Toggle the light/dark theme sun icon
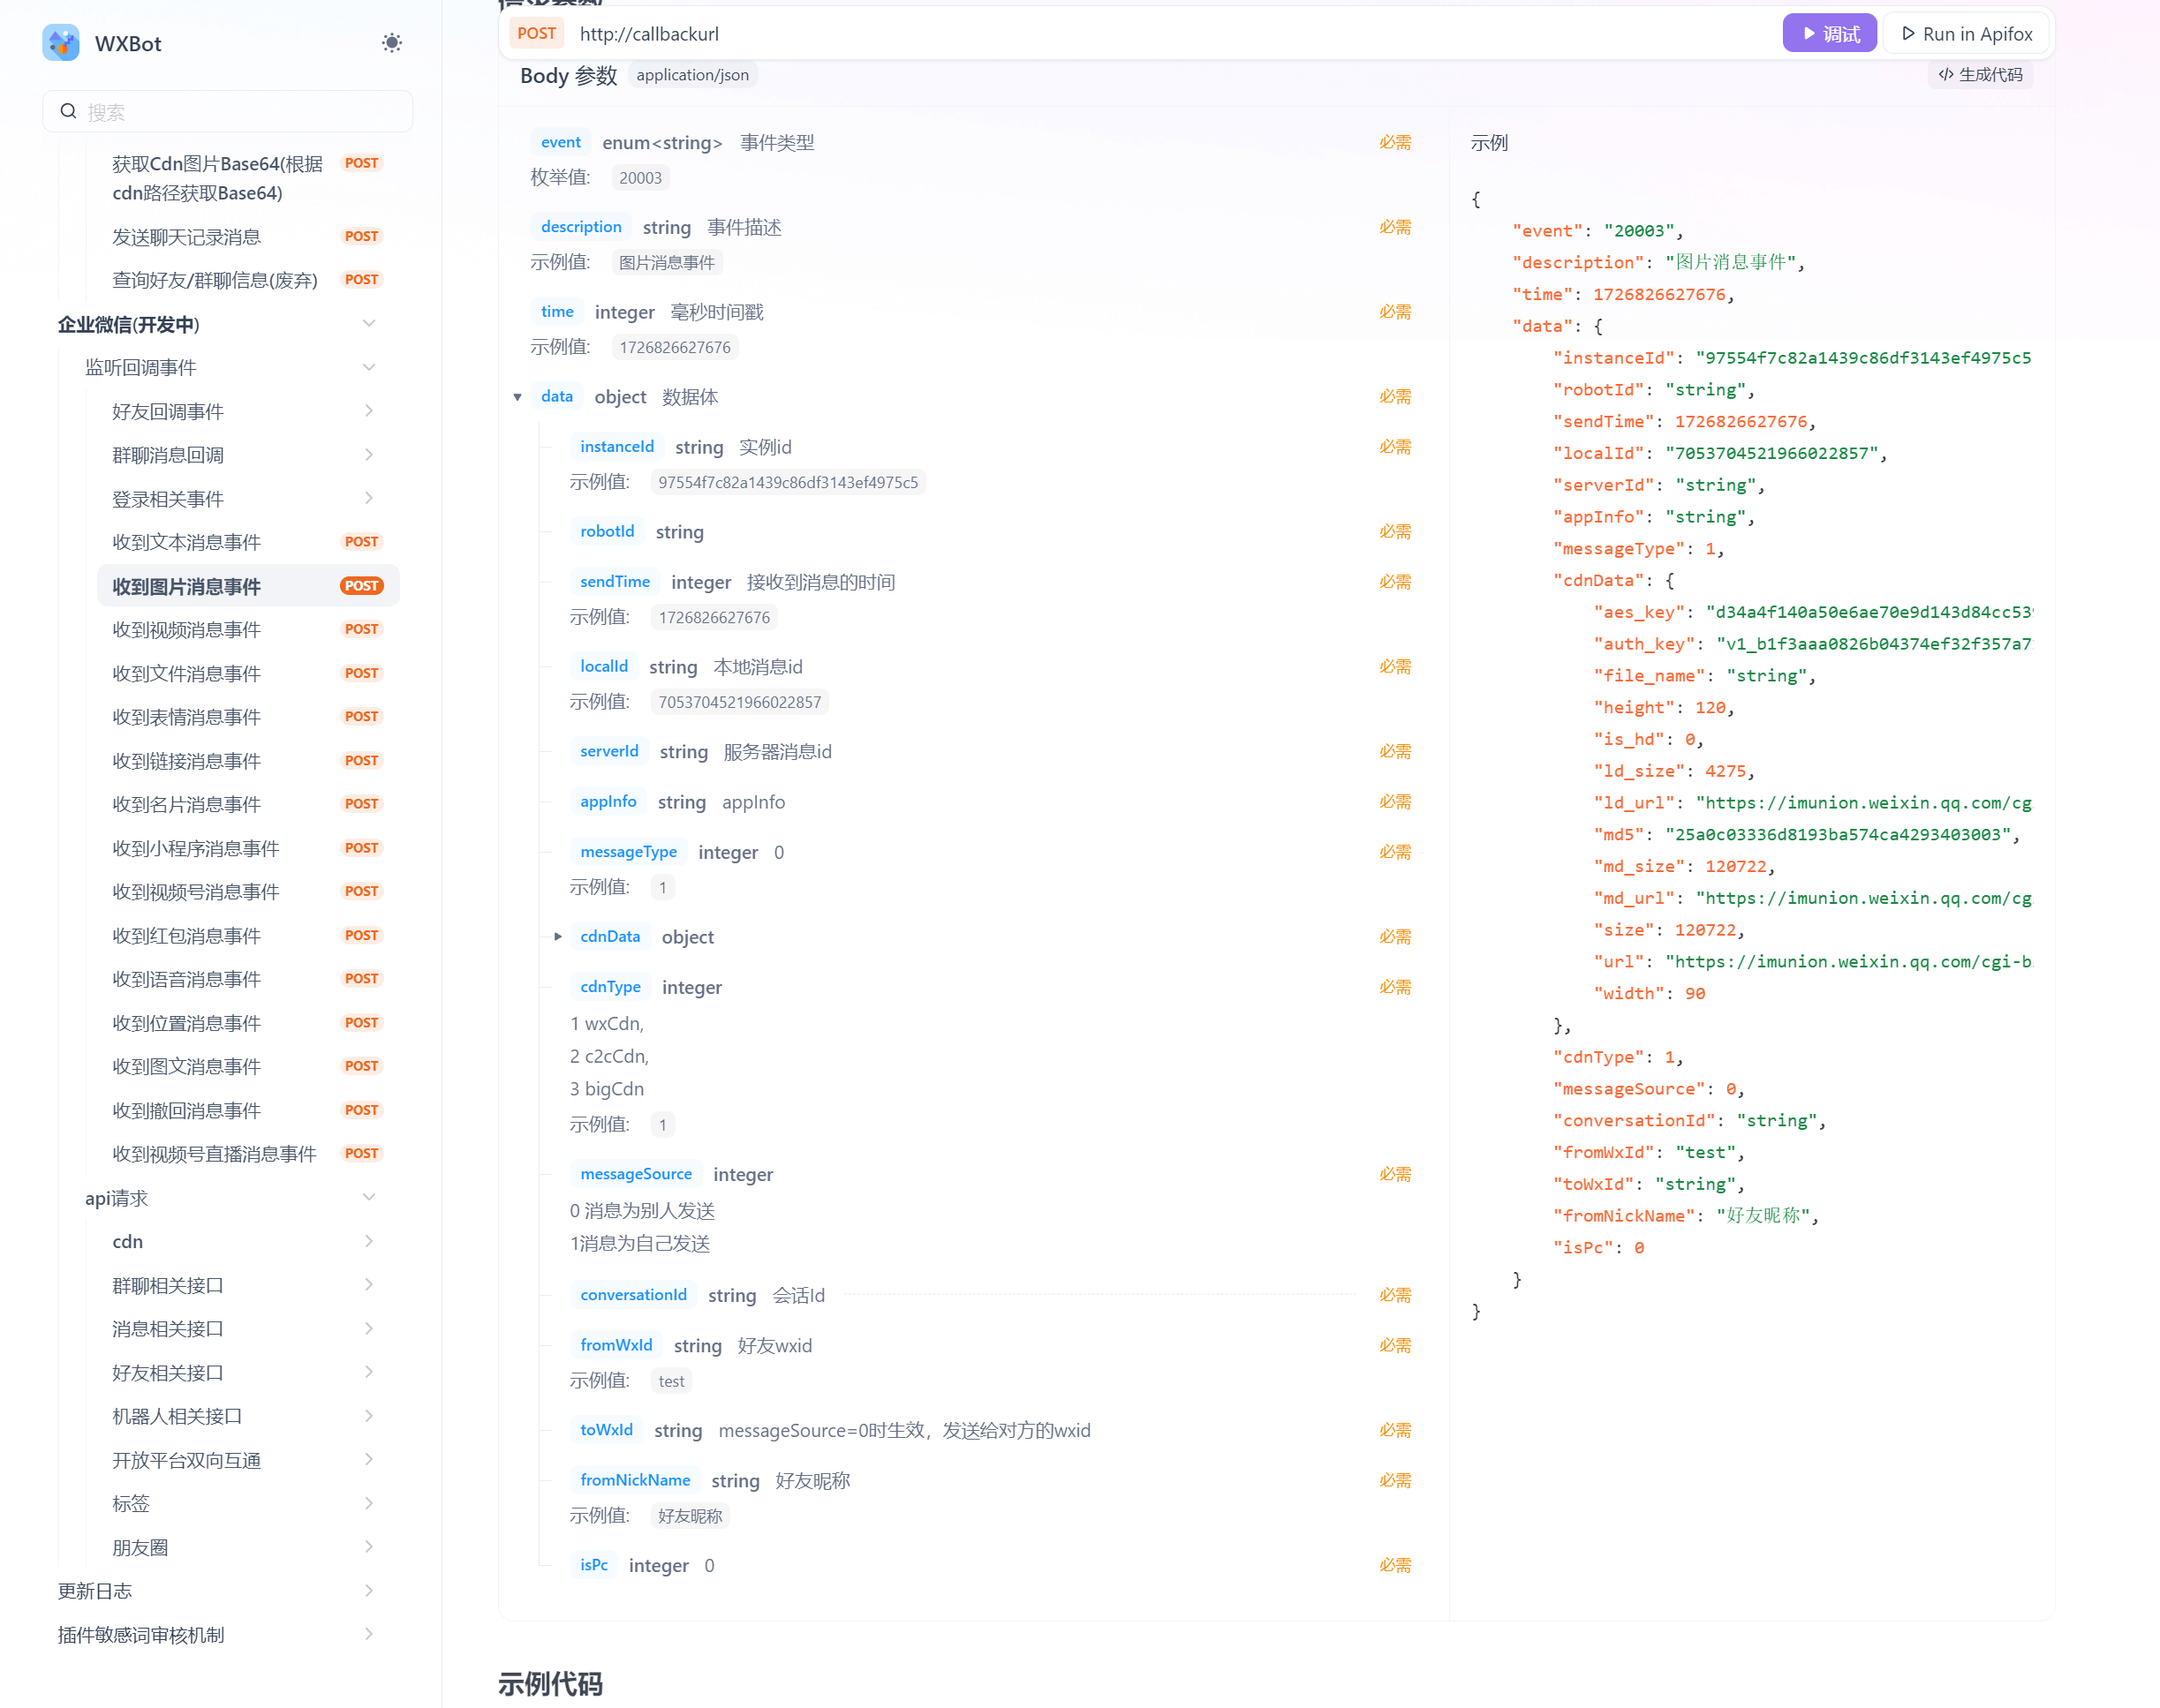This screenshot has height=1708, width=2160. pos(391,43)
